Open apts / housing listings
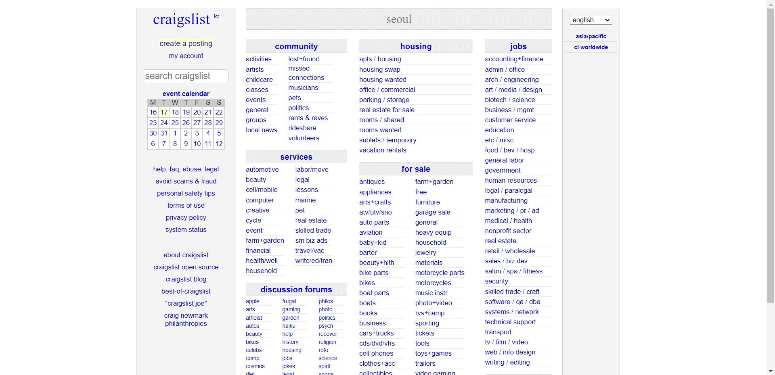The image size is (775, 375). coord(380,59)
